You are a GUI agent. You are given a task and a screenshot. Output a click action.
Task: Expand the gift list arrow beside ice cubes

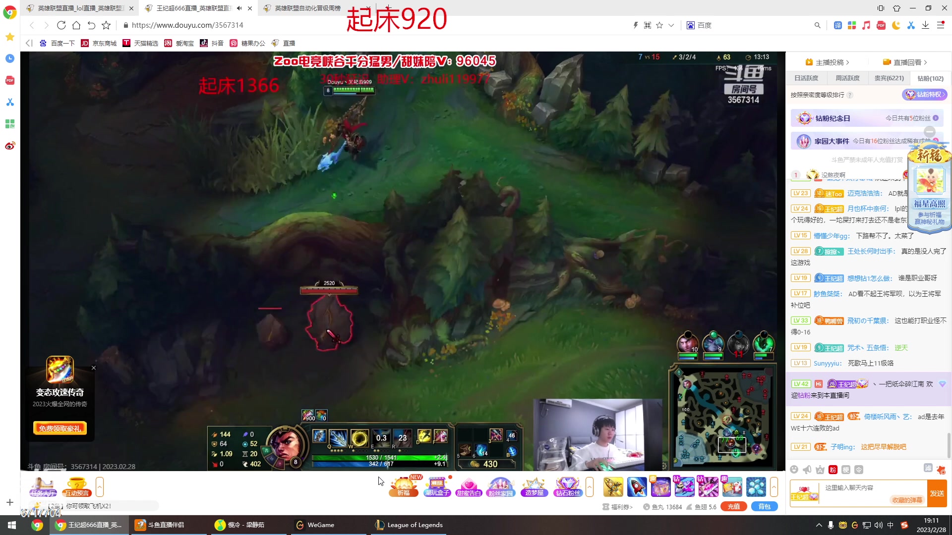click(774, 487)
